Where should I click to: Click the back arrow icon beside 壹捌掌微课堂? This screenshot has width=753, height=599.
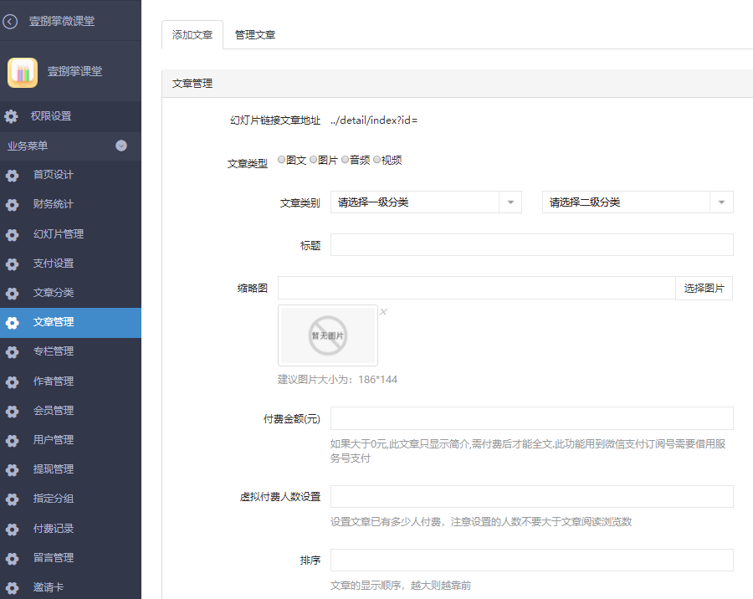click(x=10, y=21)
